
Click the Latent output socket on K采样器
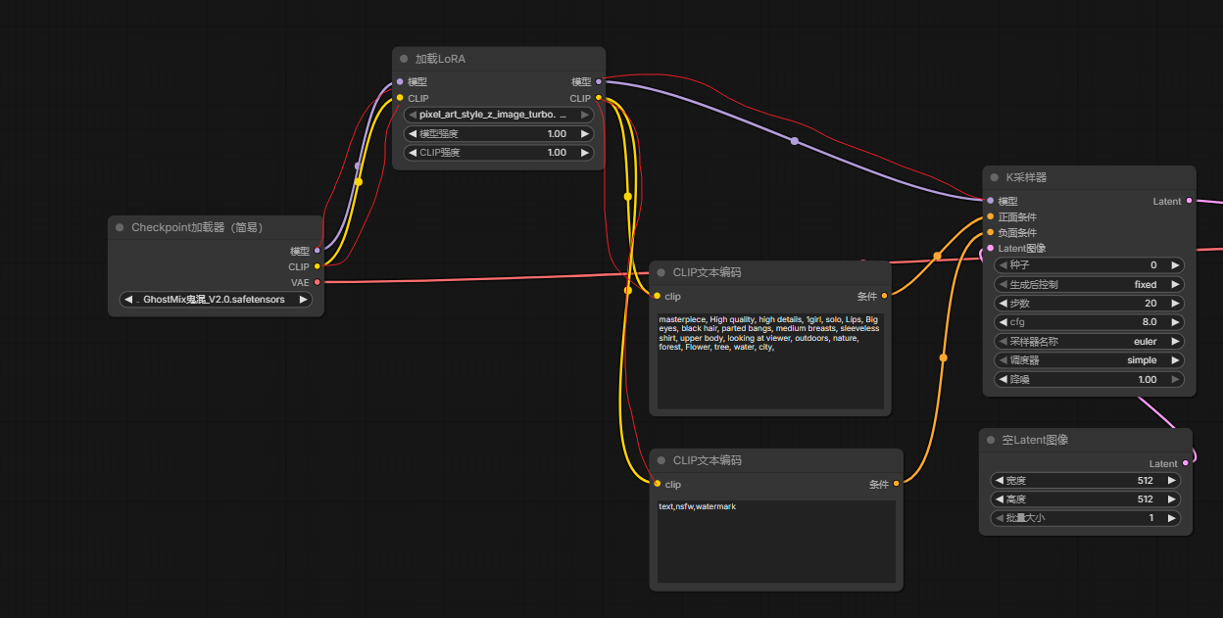1190,201
